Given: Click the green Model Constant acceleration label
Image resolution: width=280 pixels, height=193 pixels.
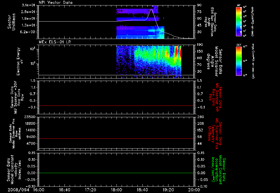Looking at the screenshot, I should tap(218, 170).
